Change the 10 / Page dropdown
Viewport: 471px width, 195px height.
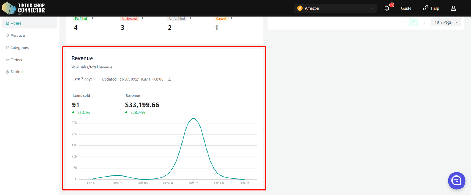[x=446, y=22]
